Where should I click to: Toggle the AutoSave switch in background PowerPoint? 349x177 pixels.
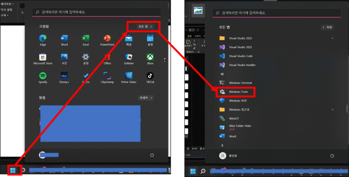point(192,30)
